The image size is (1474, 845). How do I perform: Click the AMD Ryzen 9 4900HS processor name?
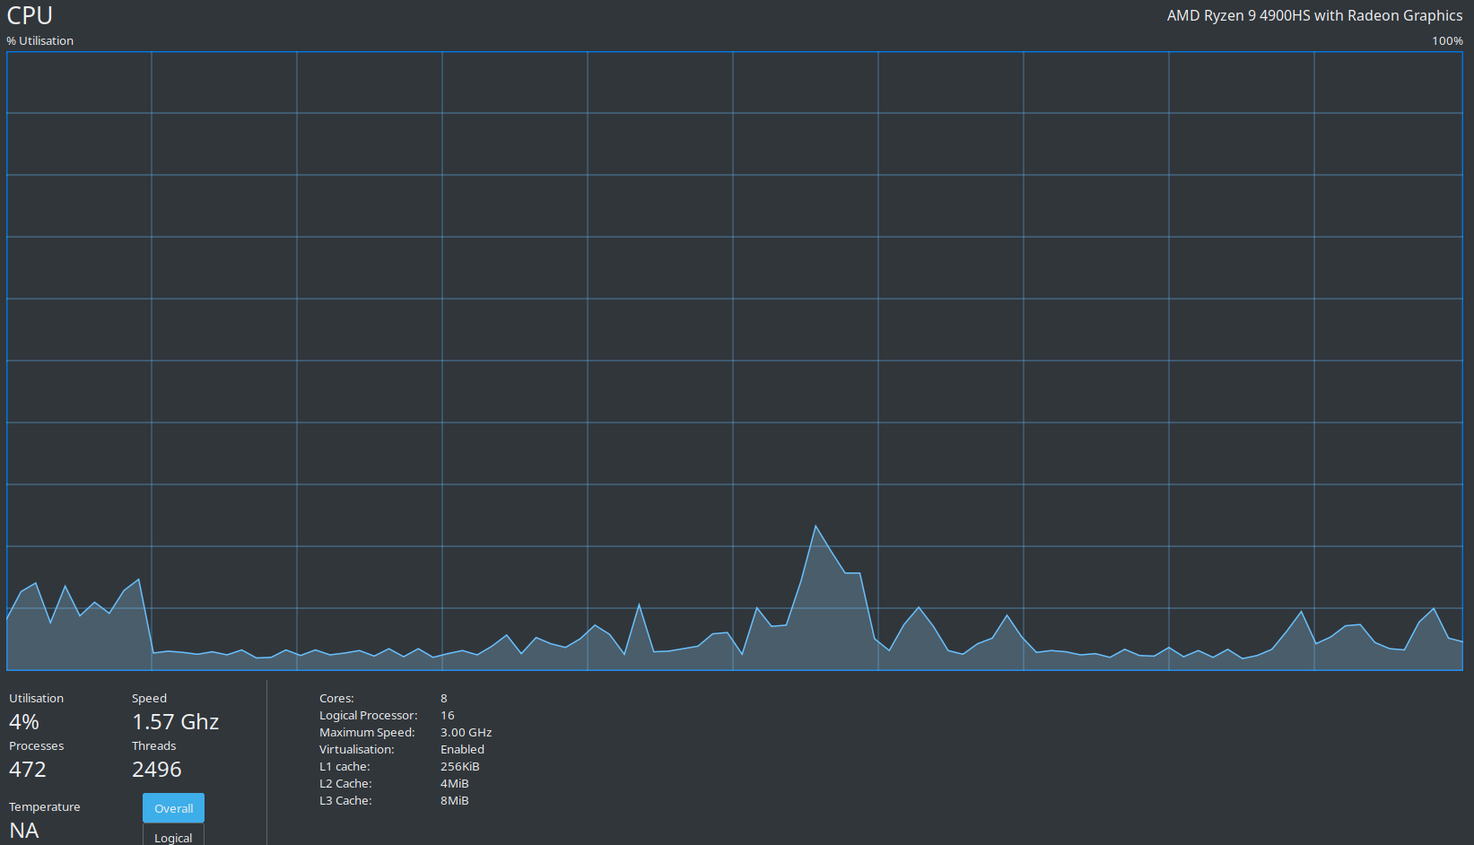click(1313, 15)
